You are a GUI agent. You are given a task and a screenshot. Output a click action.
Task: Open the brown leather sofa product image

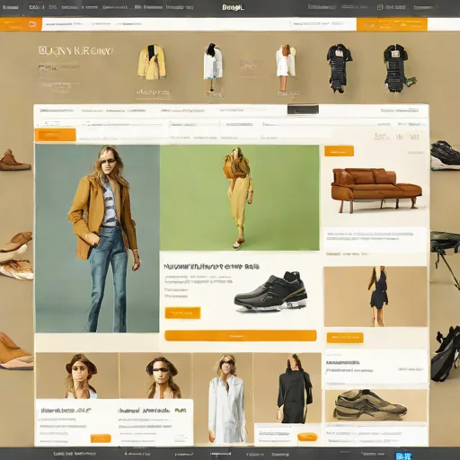376,190
